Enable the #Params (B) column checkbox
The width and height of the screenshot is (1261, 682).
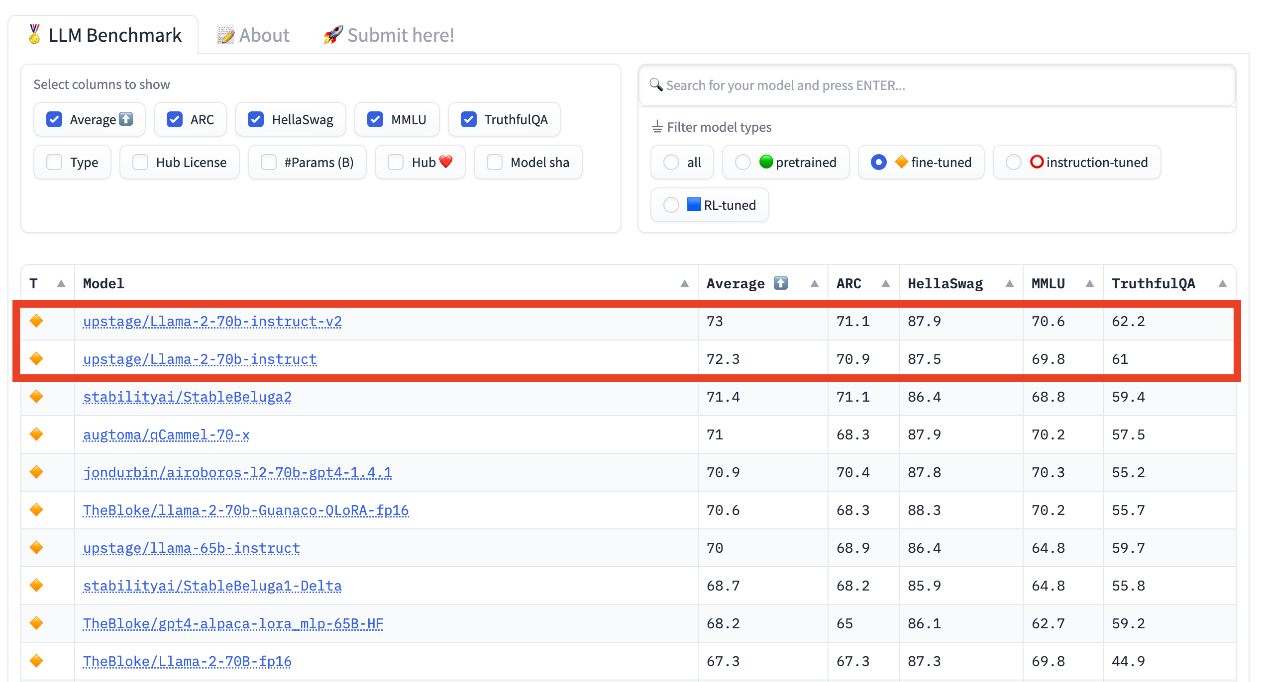(269, 162)
